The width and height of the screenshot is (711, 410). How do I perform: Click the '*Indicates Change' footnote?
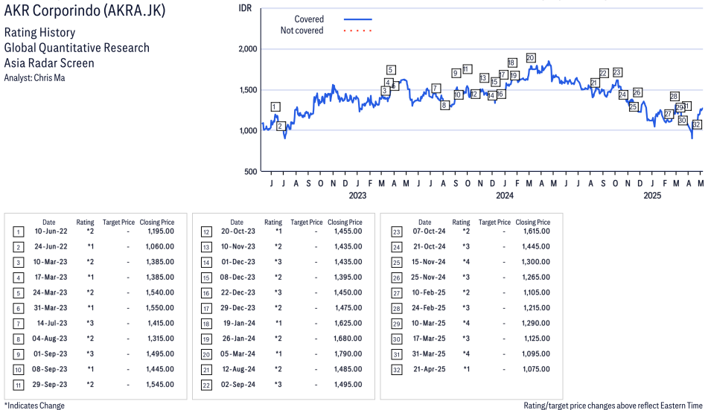(x=34, y=406)
